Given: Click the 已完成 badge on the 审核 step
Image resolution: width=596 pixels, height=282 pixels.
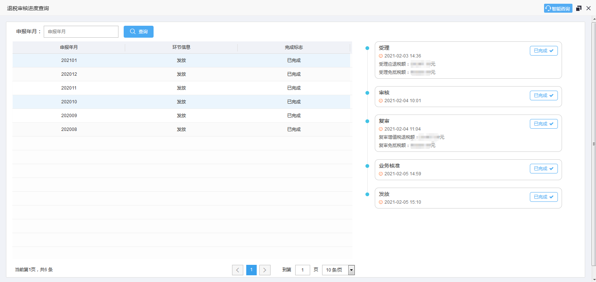Looking at the screenshot, I should click(543, 95).
